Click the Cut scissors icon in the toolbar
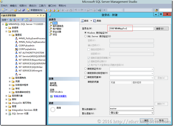The image size is (173, 126). coord(63,10)
